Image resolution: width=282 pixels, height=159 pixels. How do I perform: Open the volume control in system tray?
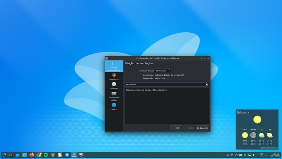(x=254, y=155)
